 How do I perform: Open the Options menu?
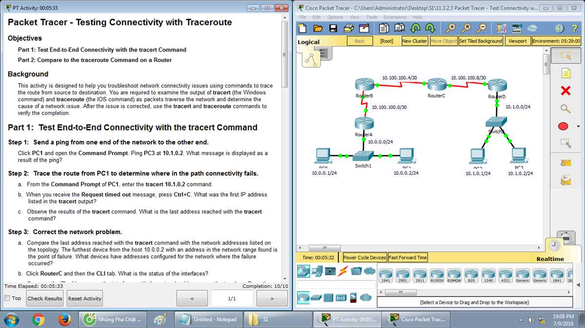(x=335, y=17)
